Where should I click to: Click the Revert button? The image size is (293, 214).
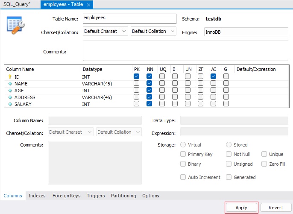click(275, 208)
